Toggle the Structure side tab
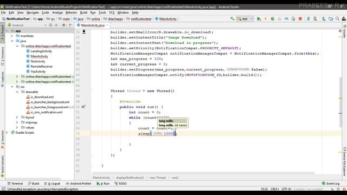Viewport: 347px width, 195px height. pyautogui.click(x=2, y=56)
